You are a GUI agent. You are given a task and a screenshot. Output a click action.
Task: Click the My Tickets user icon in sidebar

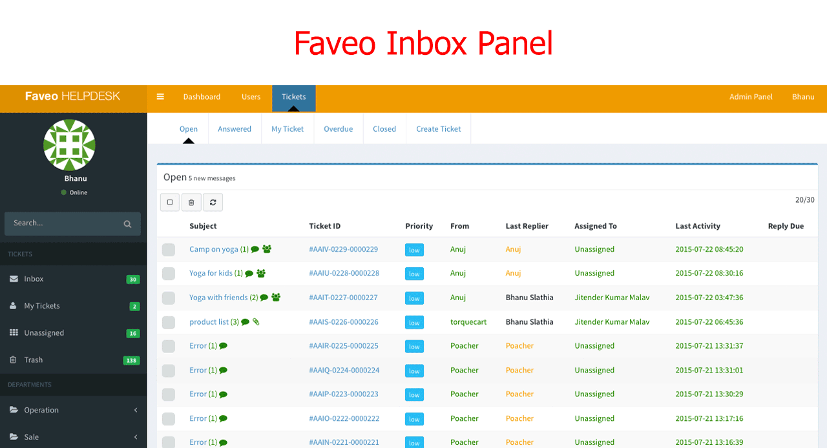(x=14, y=306)
